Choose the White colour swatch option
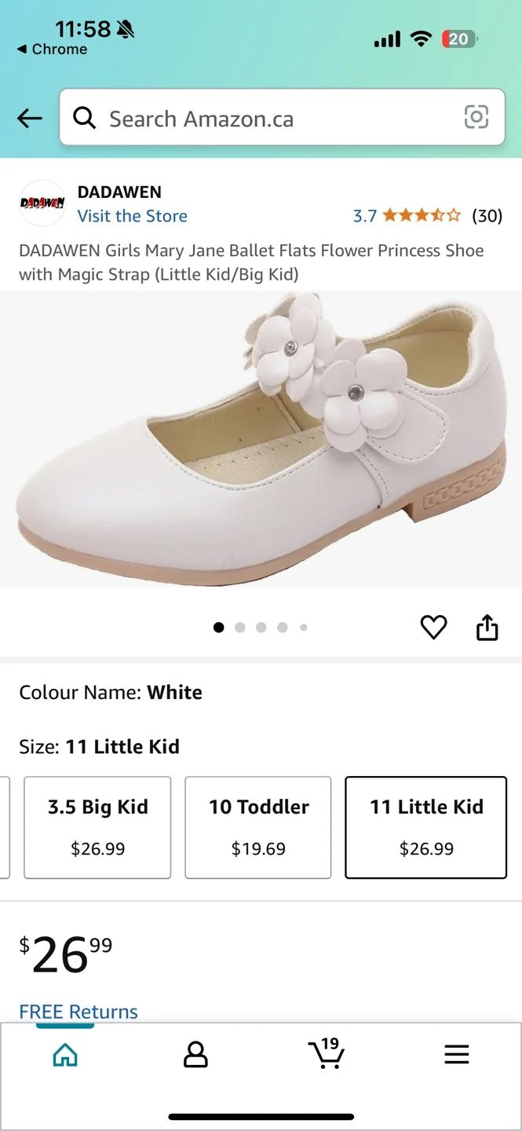The image size is (522, 1131). pyautogui.click(x=174, y=692)
